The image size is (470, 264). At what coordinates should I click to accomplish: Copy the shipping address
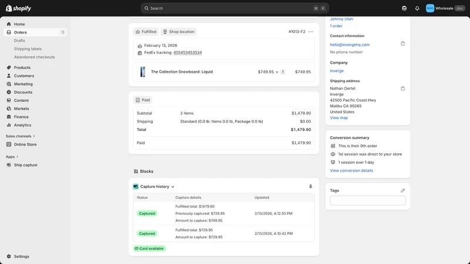[403, 89]
